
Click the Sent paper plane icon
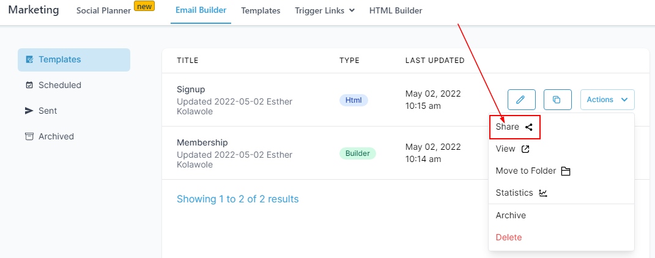(x=29, y=111)
